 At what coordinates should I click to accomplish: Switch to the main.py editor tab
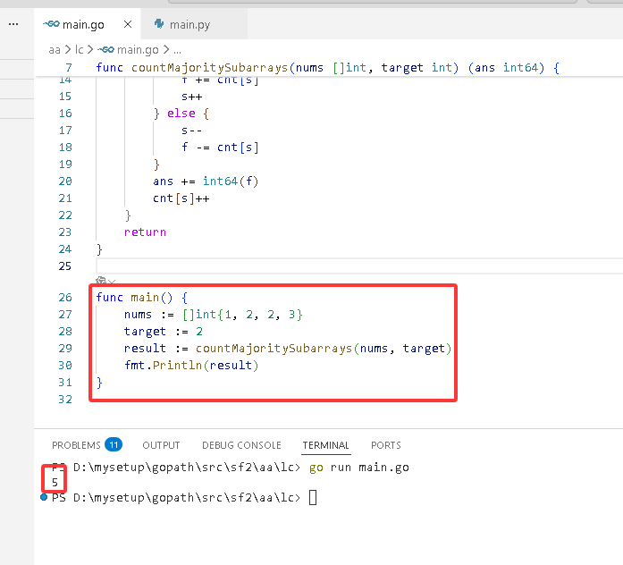coord(195,24)
